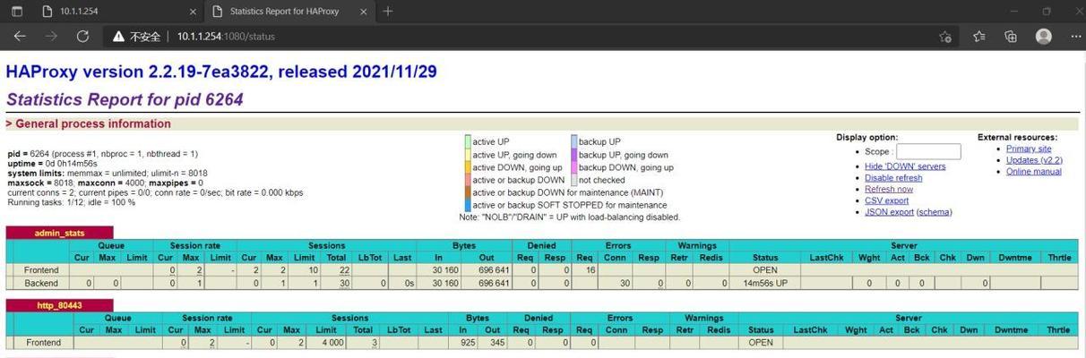1086x358 pixels.
Task: Click the 14m56s UP status cell
Action: pos(765,283)
